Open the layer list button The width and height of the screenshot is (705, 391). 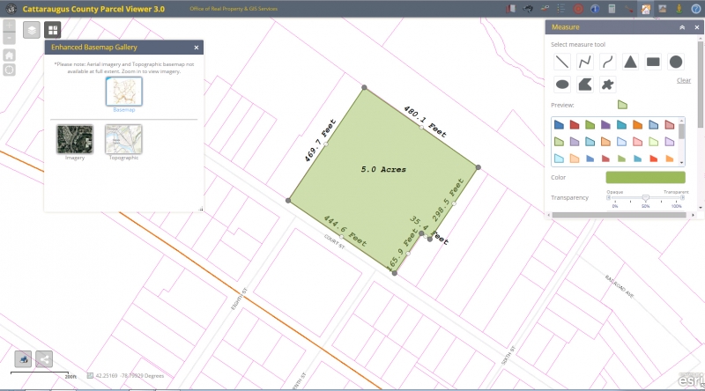(x=31, y=30)
